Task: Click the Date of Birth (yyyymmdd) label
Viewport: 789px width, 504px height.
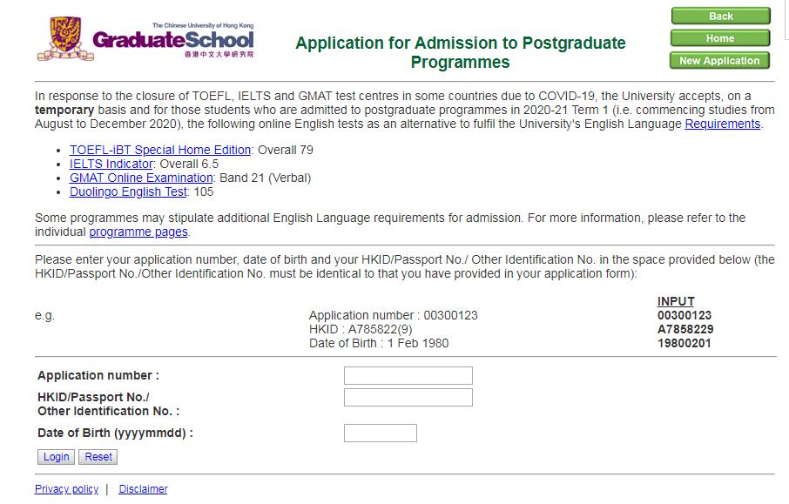Action: click(x=115, y=433)
